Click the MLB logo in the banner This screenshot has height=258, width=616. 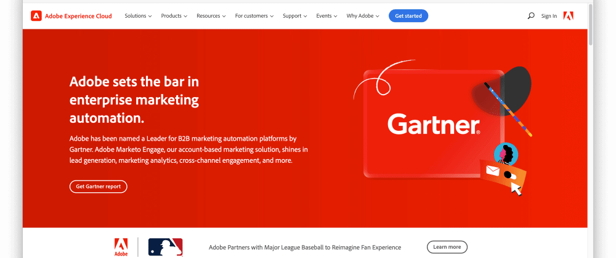(x=165, y=248)
